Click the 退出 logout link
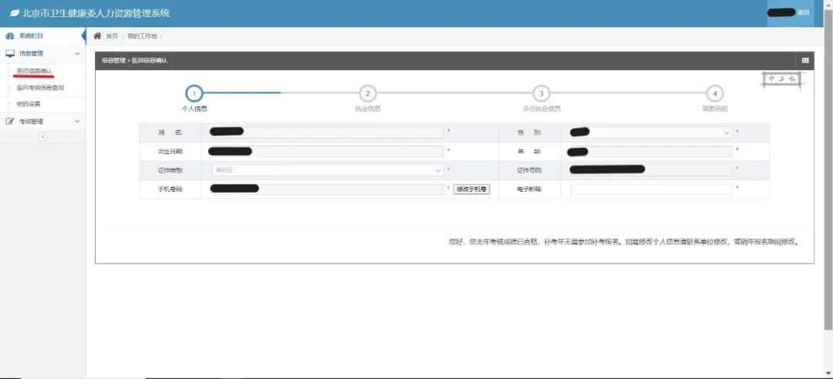Screen dimensions: 833x379 coord(802,13)
